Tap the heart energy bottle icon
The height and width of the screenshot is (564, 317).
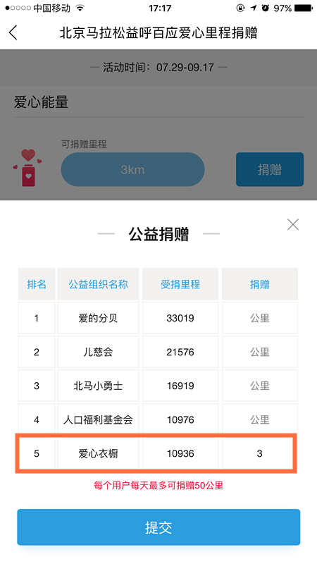pos(27,168)
